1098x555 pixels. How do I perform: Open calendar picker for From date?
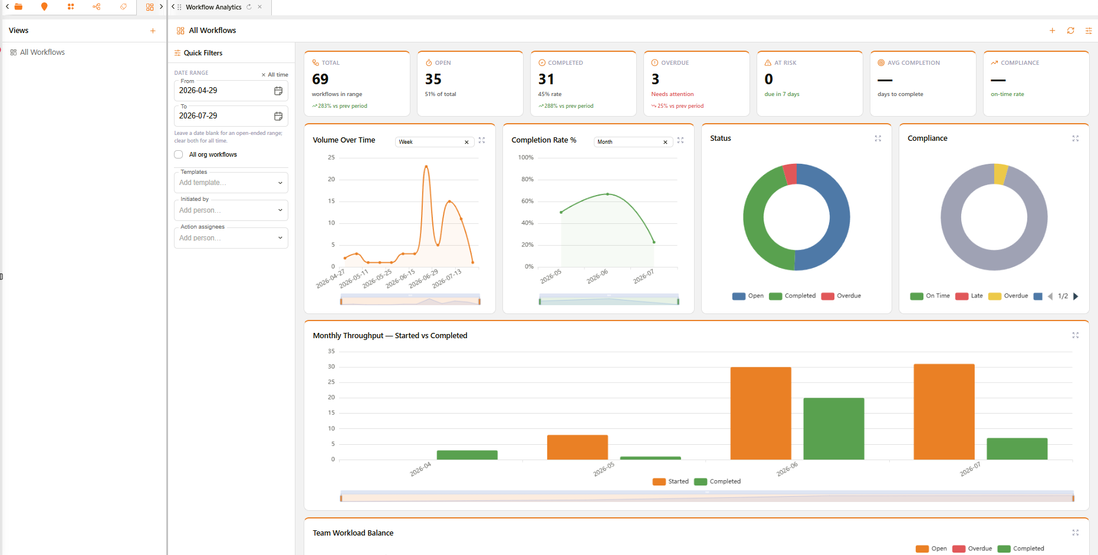pos(278,91)
